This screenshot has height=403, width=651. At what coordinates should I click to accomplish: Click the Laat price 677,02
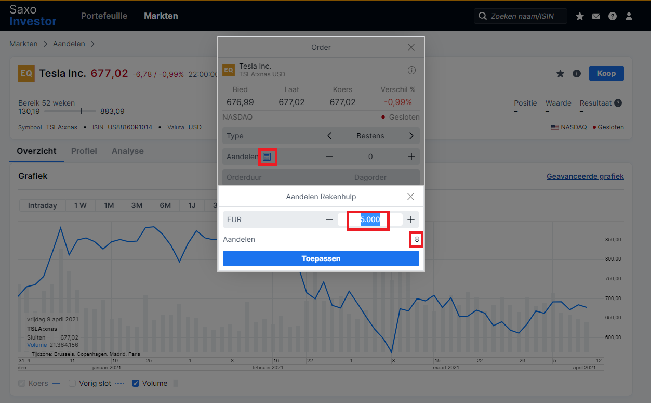pos(291,102)
